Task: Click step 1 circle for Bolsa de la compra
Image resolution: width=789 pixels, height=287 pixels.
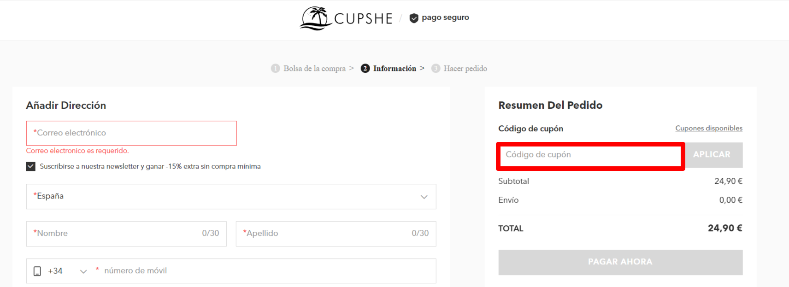Action: point(275,69)
